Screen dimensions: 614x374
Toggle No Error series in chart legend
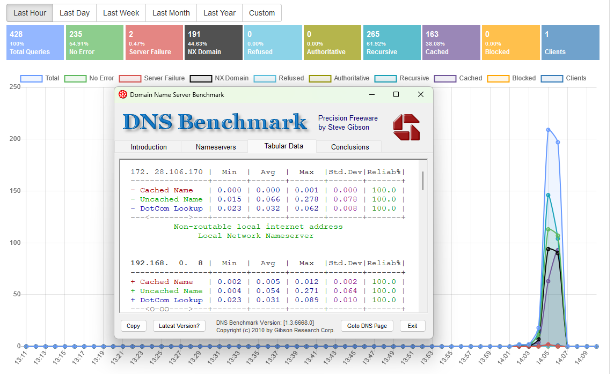pyautogui.click(x=89, y=78)
